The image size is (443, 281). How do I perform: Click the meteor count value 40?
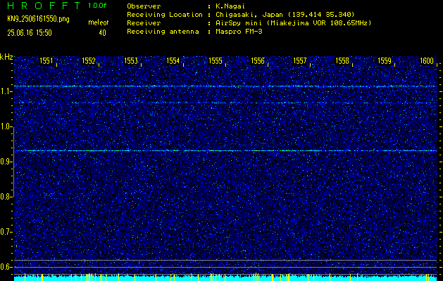(x=102, y=33)
